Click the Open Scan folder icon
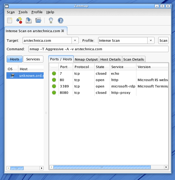This screenshot has height=180, width=175. point(38,20)
